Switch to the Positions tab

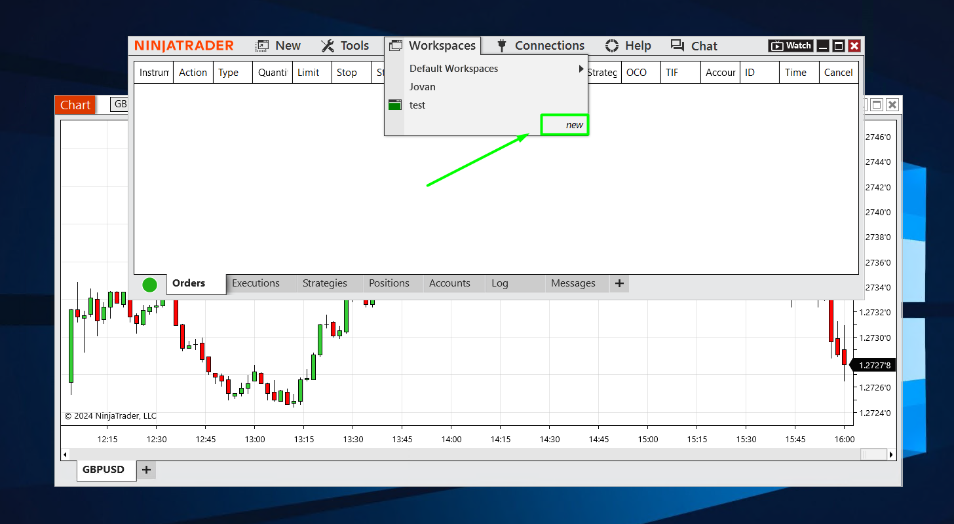click(389, 283)
